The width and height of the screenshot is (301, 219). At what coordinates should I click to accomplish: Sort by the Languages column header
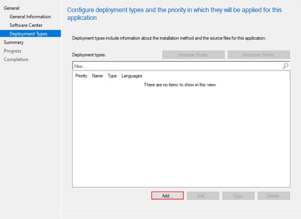(132, 76)
